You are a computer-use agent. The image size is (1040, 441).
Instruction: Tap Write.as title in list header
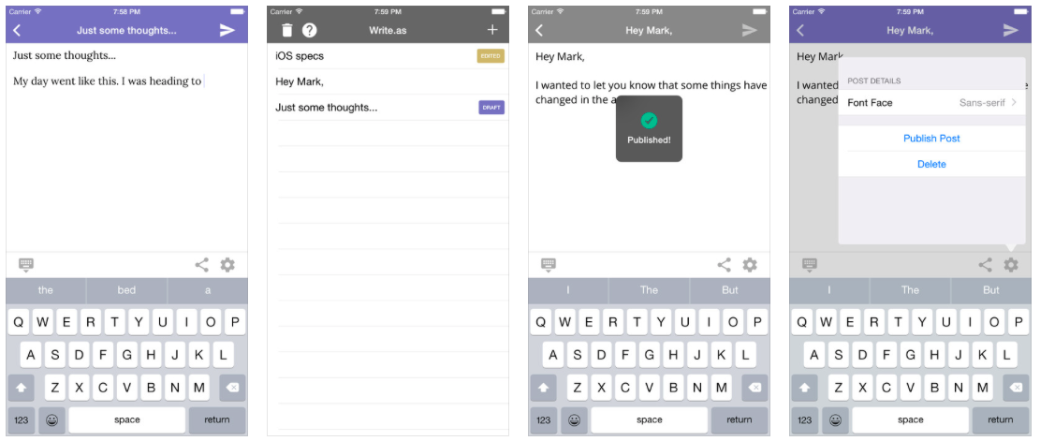pos(388,31)
